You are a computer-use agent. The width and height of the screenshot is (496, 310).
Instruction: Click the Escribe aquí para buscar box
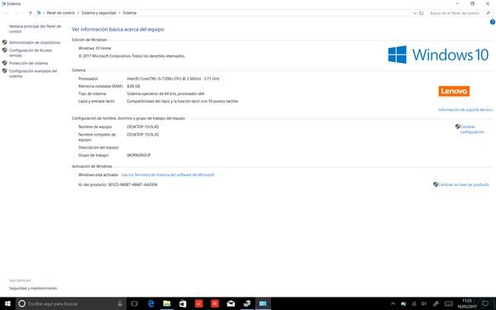71,303
